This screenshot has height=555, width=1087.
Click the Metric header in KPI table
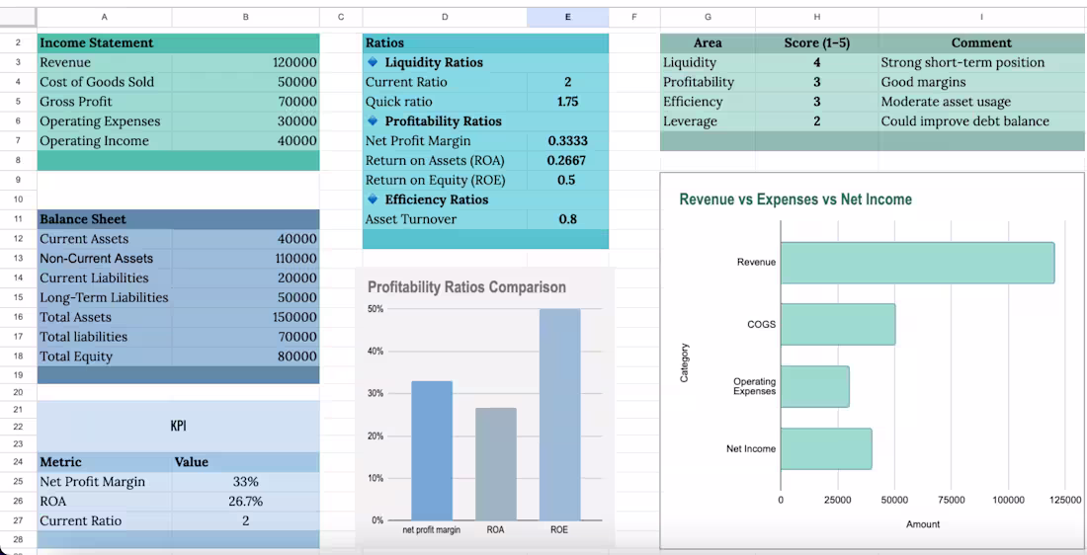105,462
